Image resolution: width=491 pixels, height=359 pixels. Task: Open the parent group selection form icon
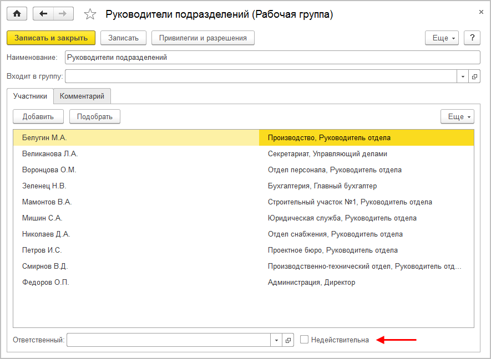pos(474,76)
